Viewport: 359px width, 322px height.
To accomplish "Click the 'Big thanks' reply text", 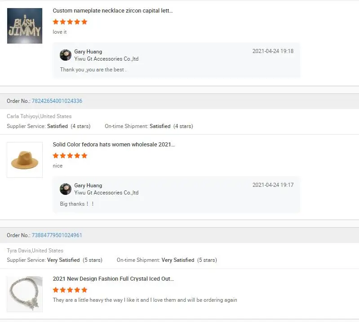I will [x=77, y=204].
